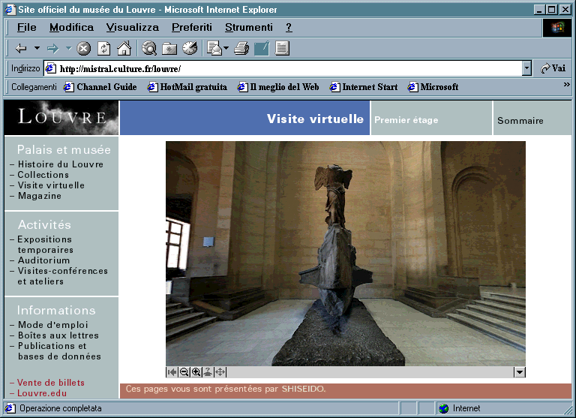Expand the panorama viewer dropdown arrow
576x418 pixels.
(x=520, y=372)
